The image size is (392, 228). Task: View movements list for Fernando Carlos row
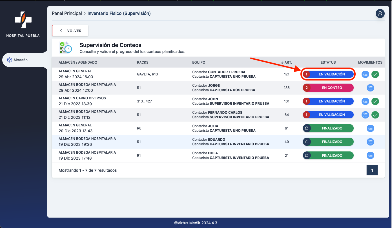point(365,115)
